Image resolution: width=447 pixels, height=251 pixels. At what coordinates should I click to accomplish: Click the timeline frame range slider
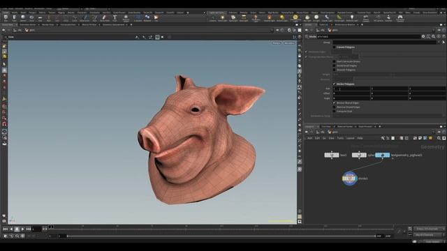pyautogui.click(x=221, y=236)
